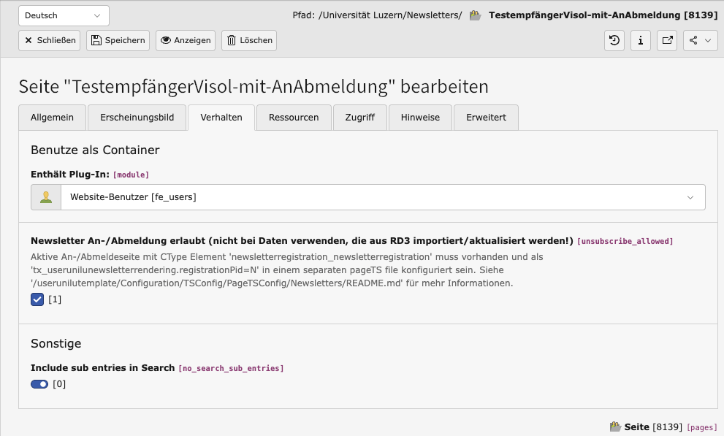Click the info icon in top toolbar
724x436 pixels.
[641, 41]
